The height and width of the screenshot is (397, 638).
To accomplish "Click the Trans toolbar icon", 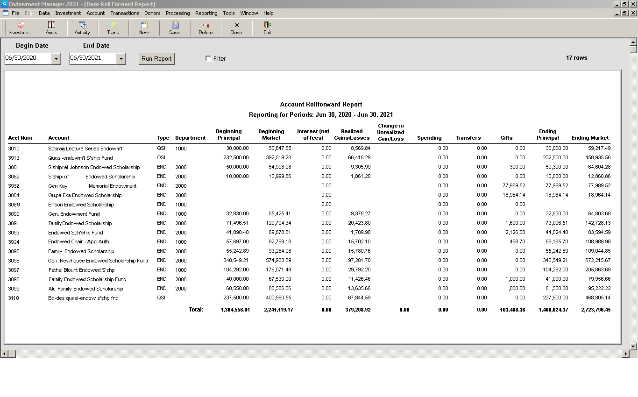I will click(x=113, y=28).
